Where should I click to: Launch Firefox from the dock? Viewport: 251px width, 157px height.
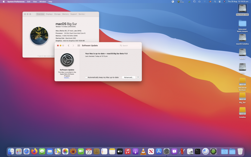34,151
